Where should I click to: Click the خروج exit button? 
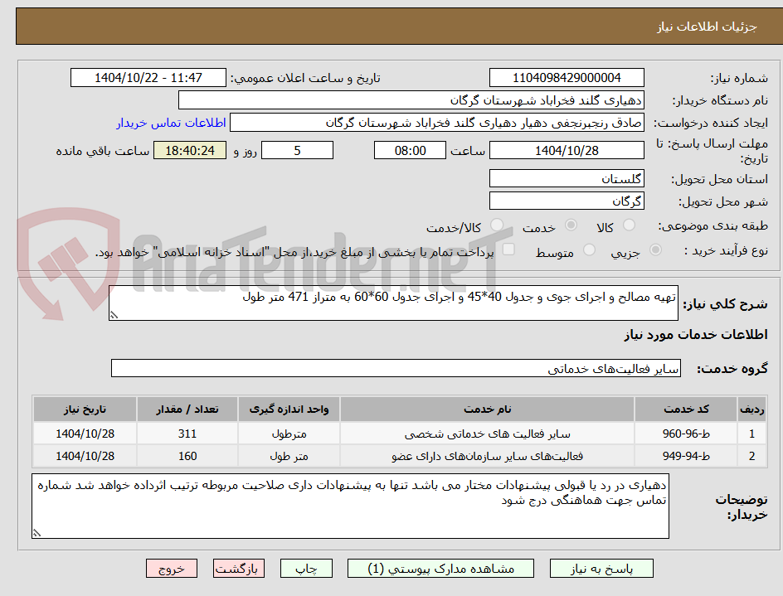(x=171, y=569)
